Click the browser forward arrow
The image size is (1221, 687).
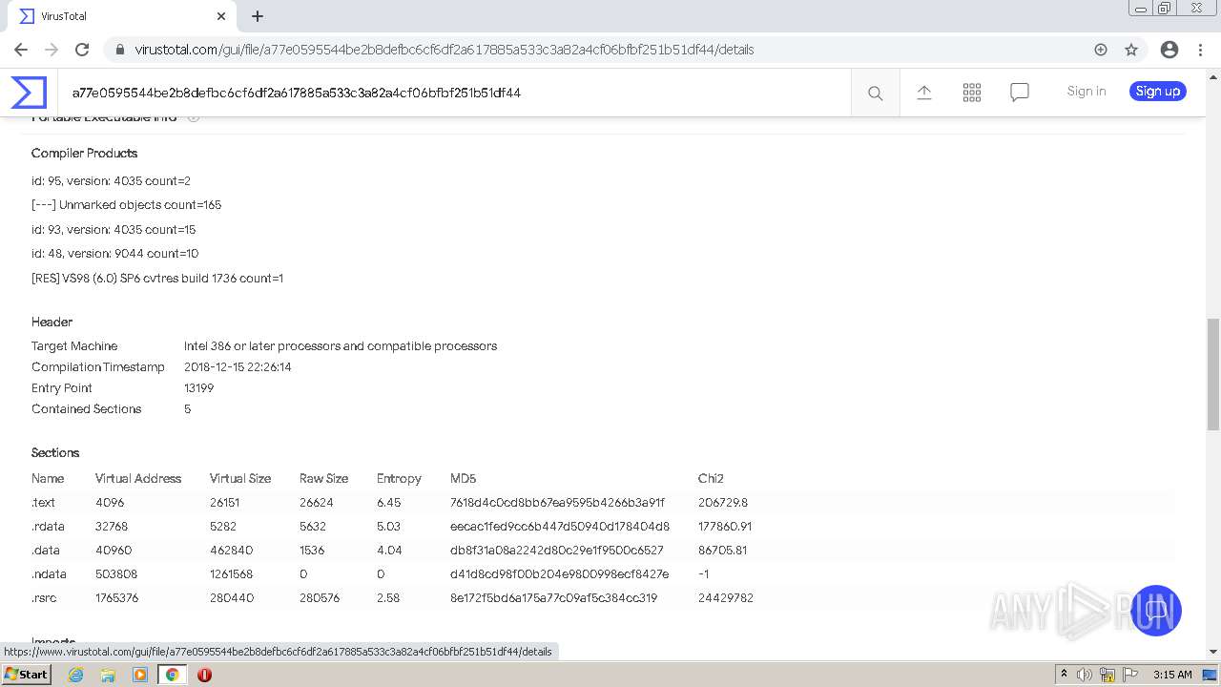click(52, 50)
